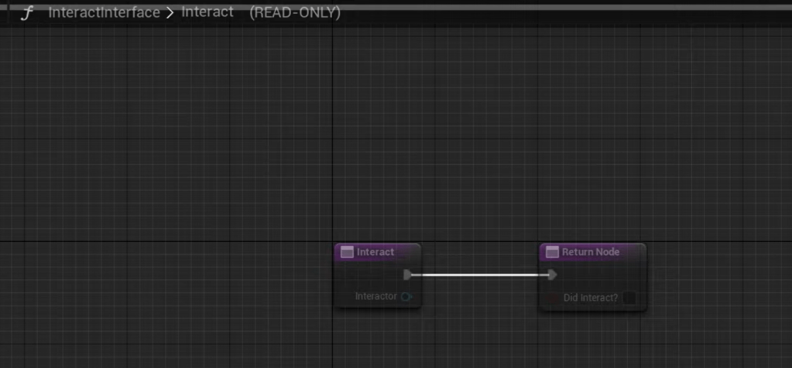
Task: Click the function 'f' icon in breadcrumb
Action: point(27,14)
